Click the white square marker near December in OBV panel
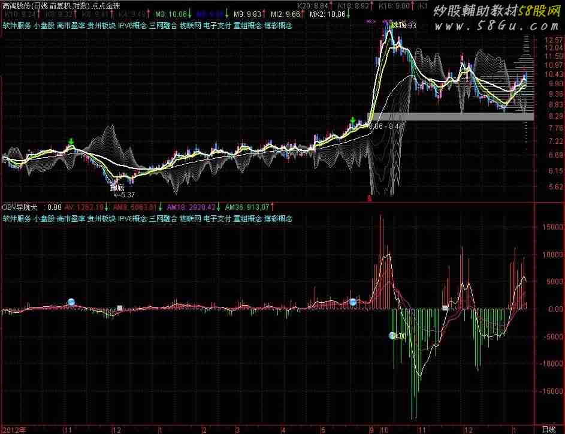Screen dimensions: 565x434 [x=120, y=308]
